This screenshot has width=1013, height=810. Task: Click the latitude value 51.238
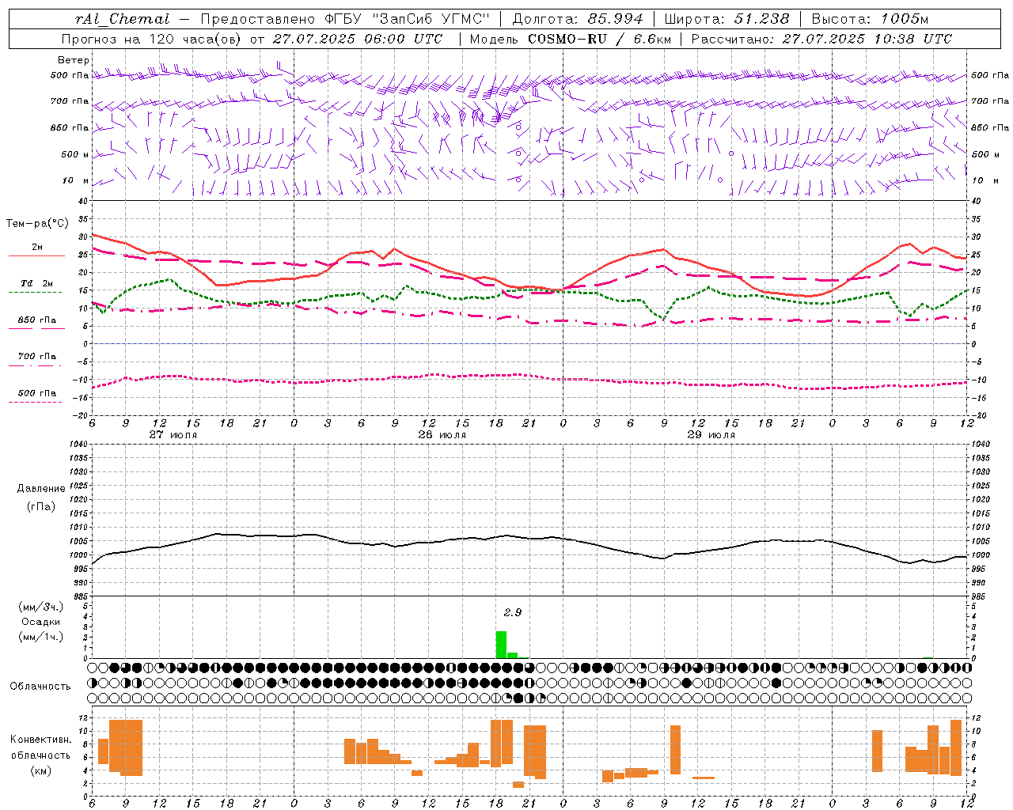coord(761,19)
